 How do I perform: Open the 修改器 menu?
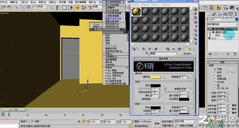(62, 2)
